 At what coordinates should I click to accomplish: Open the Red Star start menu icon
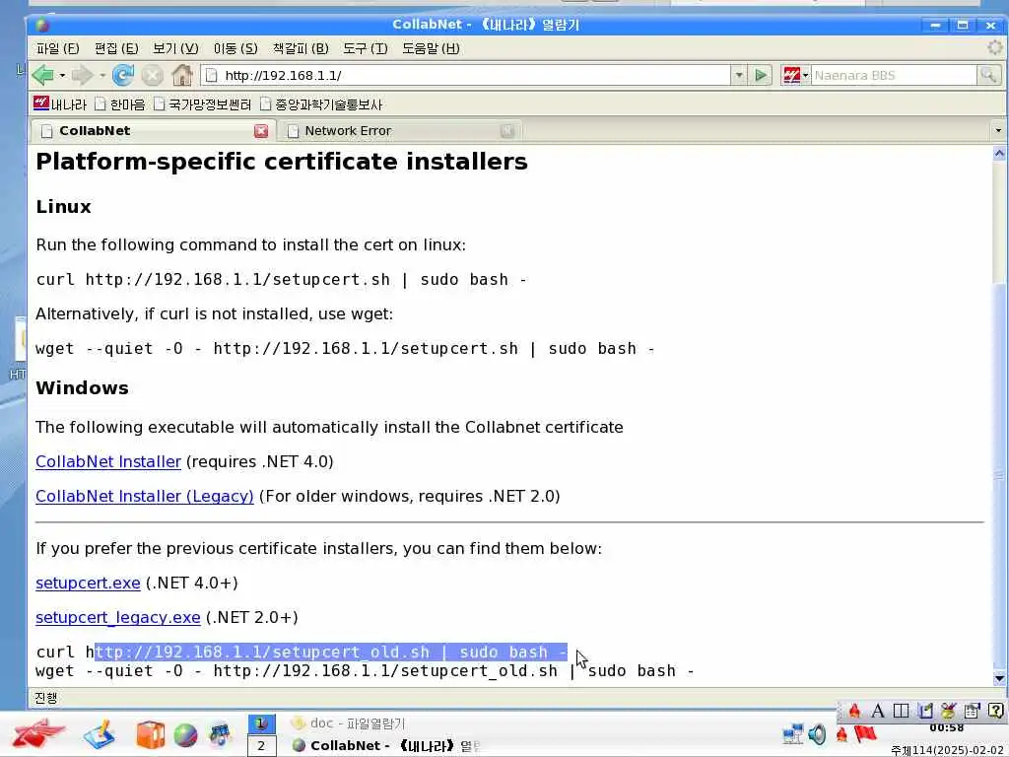click(x=38, y=735)
